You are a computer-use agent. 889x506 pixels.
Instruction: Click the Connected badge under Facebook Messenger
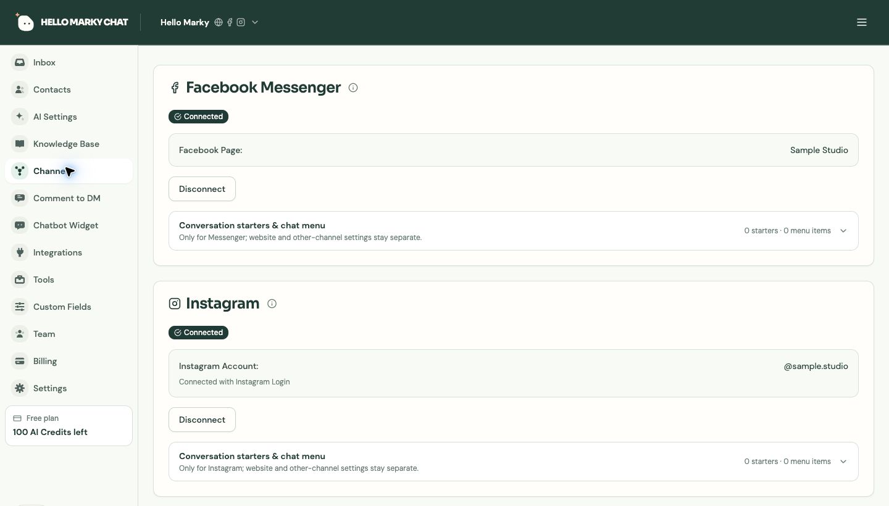click(198, 117)
